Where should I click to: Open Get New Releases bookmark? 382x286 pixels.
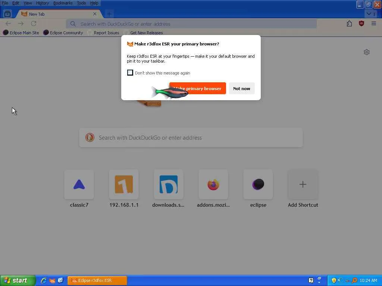(x=144, y=33)
